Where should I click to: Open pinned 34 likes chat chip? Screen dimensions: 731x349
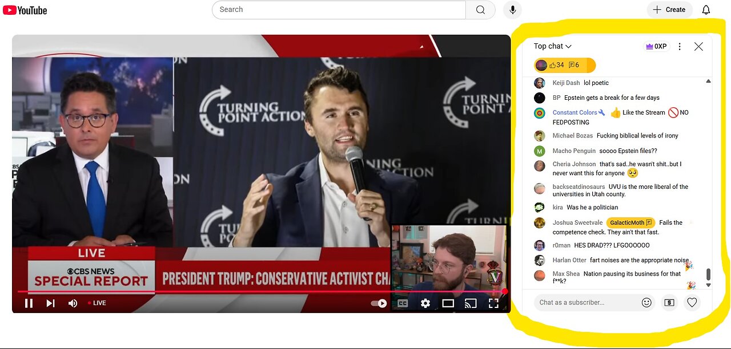tap(565, 65)
